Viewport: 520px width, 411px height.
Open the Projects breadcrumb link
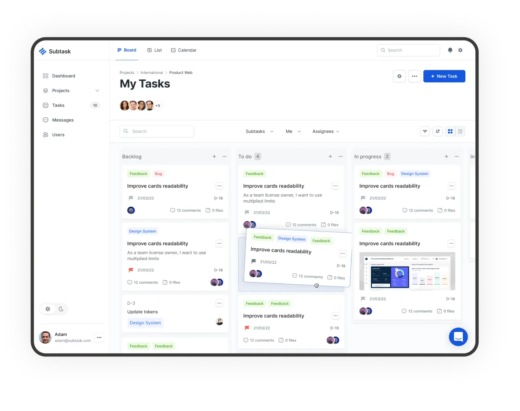(x=127, y=73)
